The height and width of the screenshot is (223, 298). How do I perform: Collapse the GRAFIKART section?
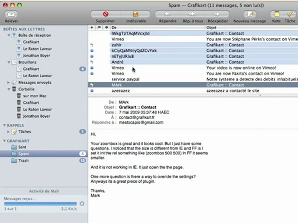tap(4, 141)
